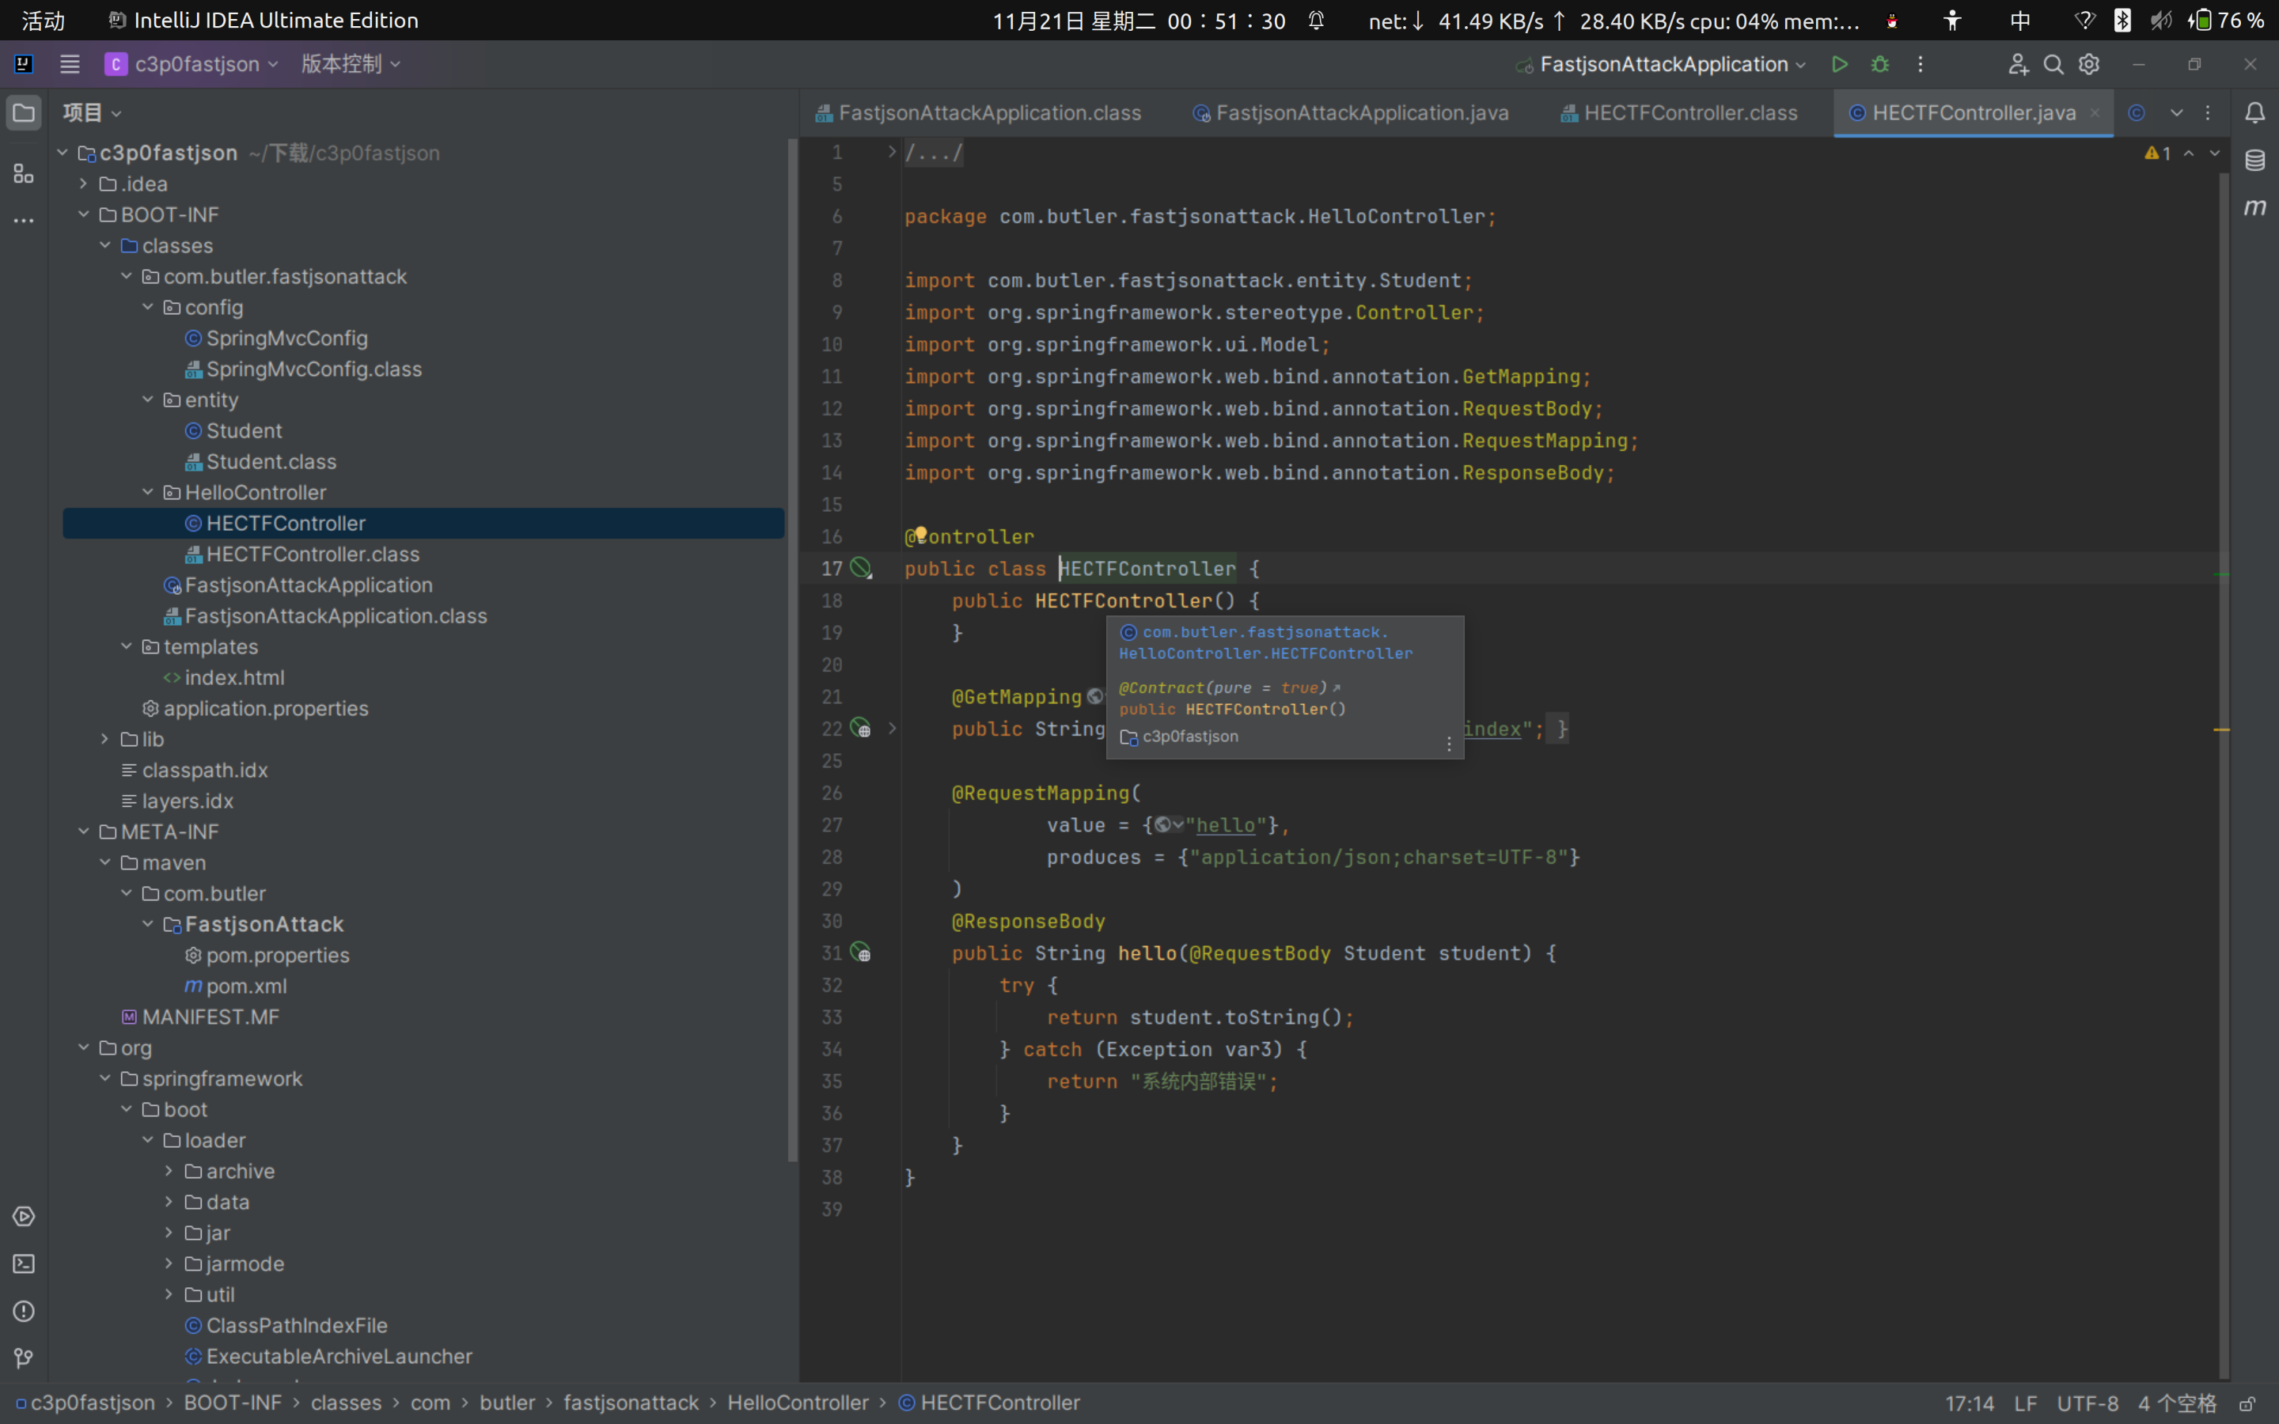Screen dimensions: 2279x1424
Task: Open the Maven tool window
Action: (2254, 207)
